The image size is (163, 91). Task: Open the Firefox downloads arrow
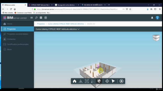(x=148, y=9)
